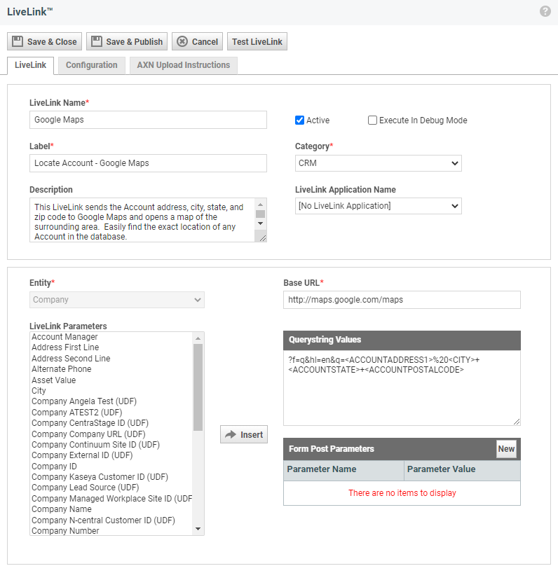Open the LiveLink Application Name dropdown
The height and width of the screenshot is (573, 558).
(x=378, y=206)
